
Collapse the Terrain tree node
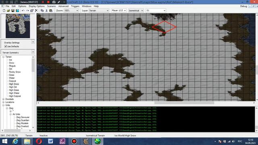3,57
